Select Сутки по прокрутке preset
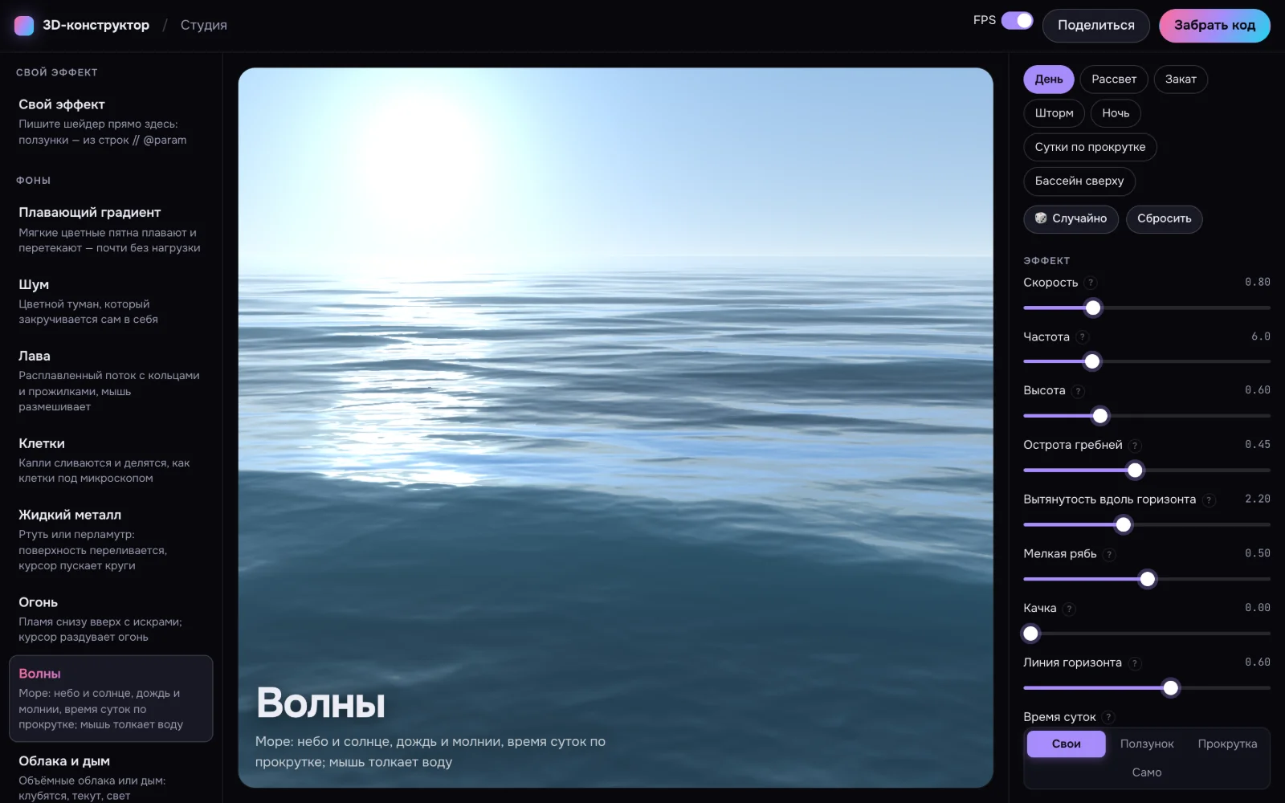This screenshot has width=1285, height=803. coord(1090,147)
